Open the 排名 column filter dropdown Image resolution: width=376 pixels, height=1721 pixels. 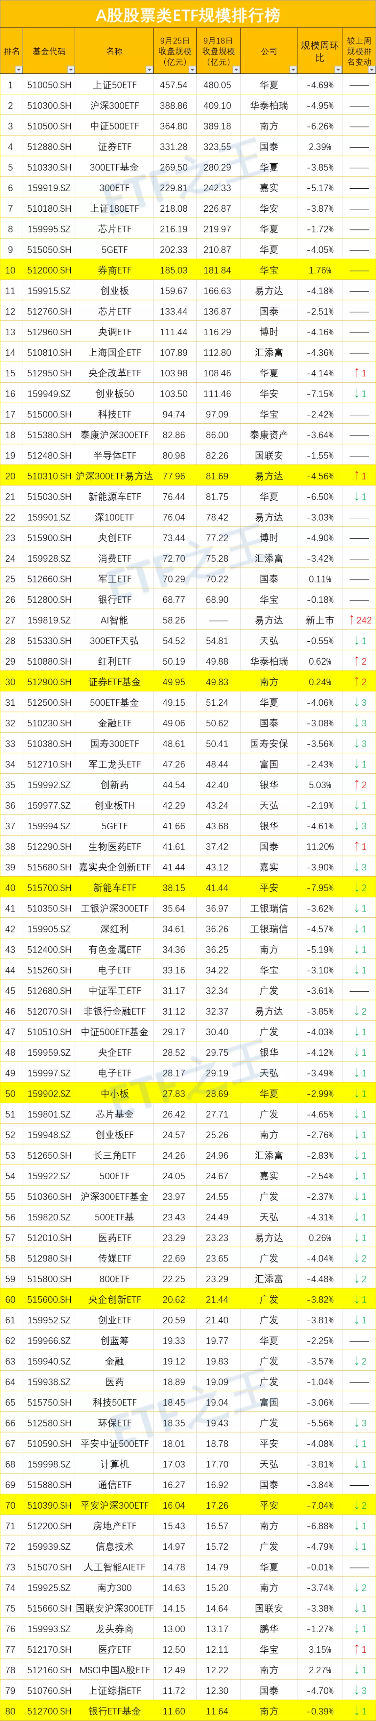click(18, 70)
